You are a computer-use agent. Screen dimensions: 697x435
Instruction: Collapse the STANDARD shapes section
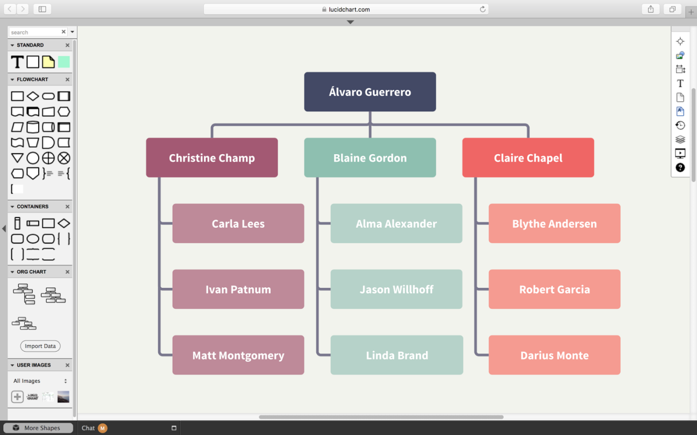(12, 45)
